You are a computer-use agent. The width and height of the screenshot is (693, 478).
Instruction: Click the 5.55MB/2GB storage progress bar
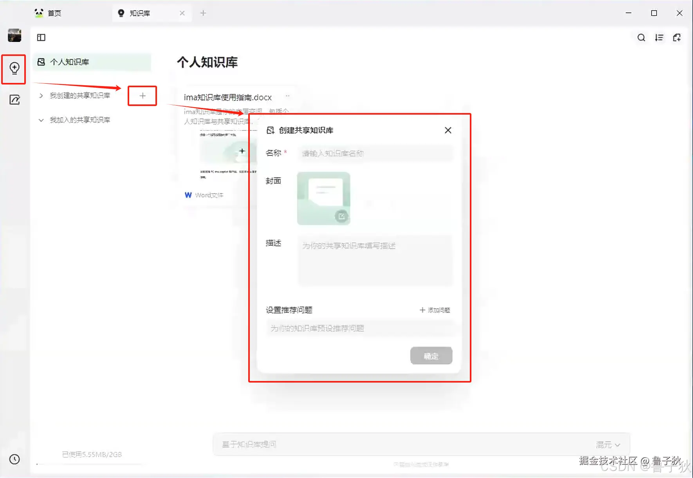(x=89, y=465)
